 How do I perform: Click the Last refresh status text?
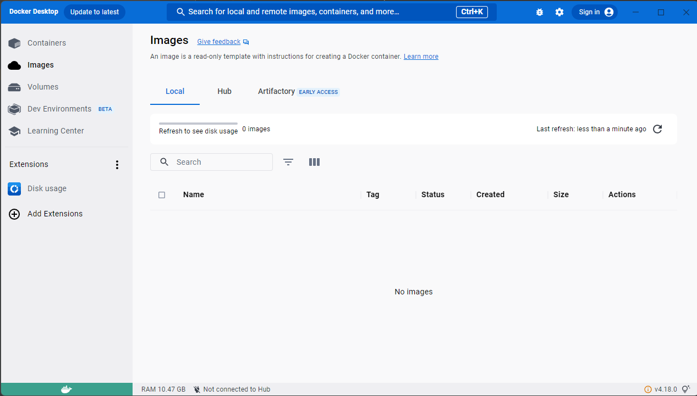(591, 129)
